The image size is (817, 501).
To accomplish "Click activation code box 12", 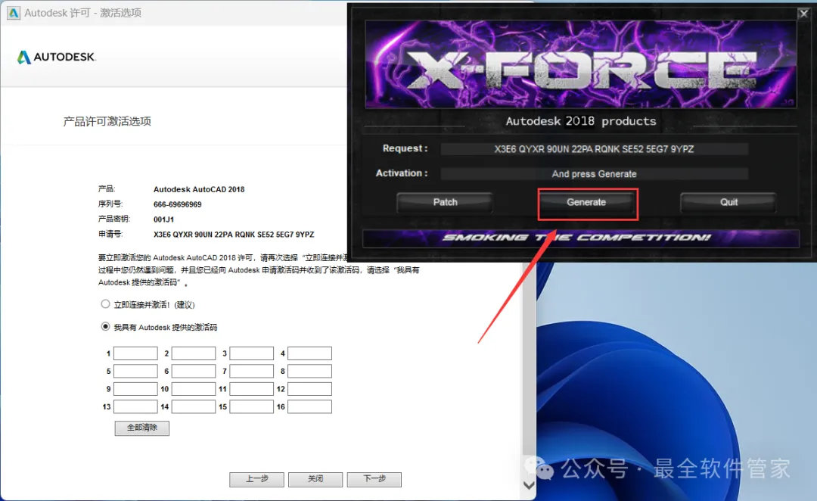I will tap(309, 389).
